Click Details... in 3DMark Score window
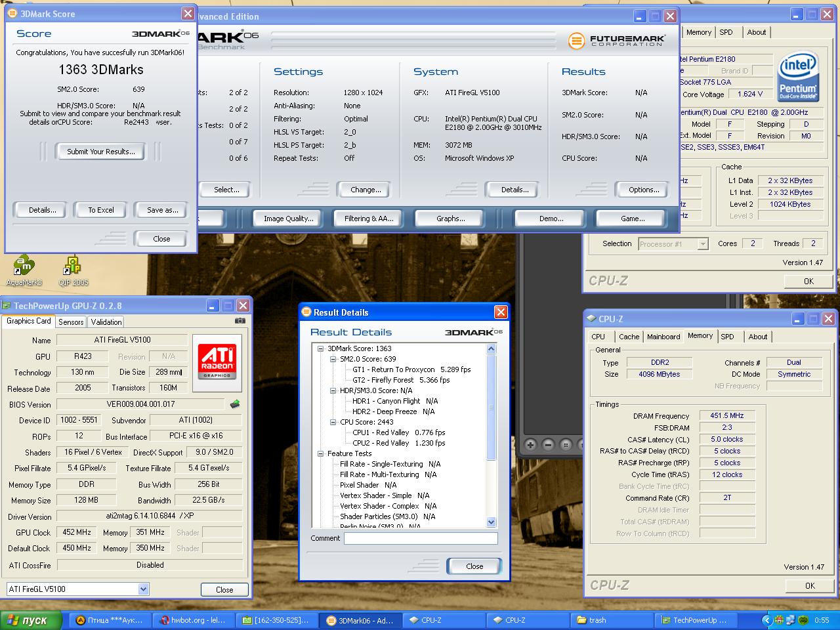 tap(42, 210)
